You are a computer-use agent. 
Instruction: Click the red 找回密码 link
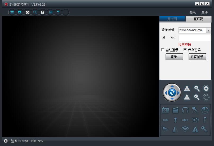pyautogui.click(x=184, y=45)
